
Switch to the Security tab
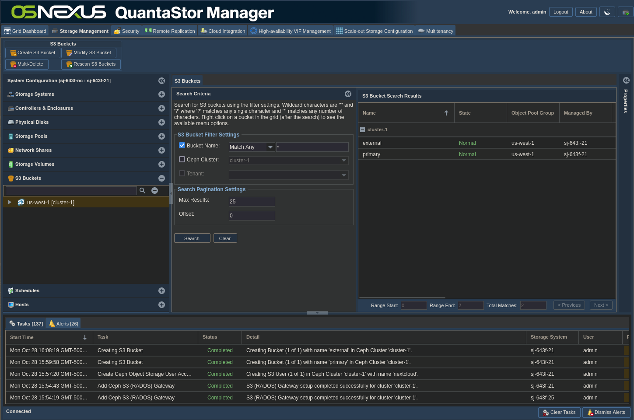click(126, 31)
